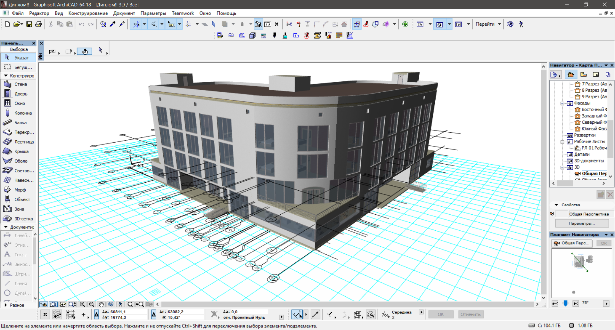Select the 3D Mesh tool (3D-сетка)

19,219
